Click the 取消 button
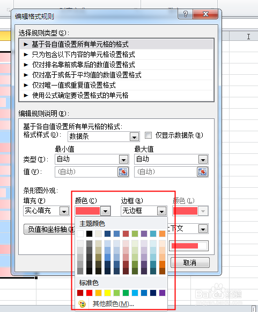Image resolution: width=258 pixels, height=312 pixels. tap(190, 263)
